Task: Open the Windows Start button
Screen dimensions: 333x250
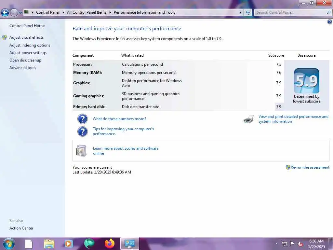Action: [9, 243]
